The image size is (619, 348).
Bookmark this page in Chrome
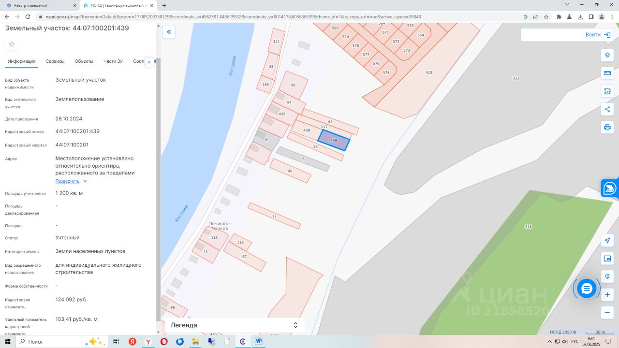[546, 16]
